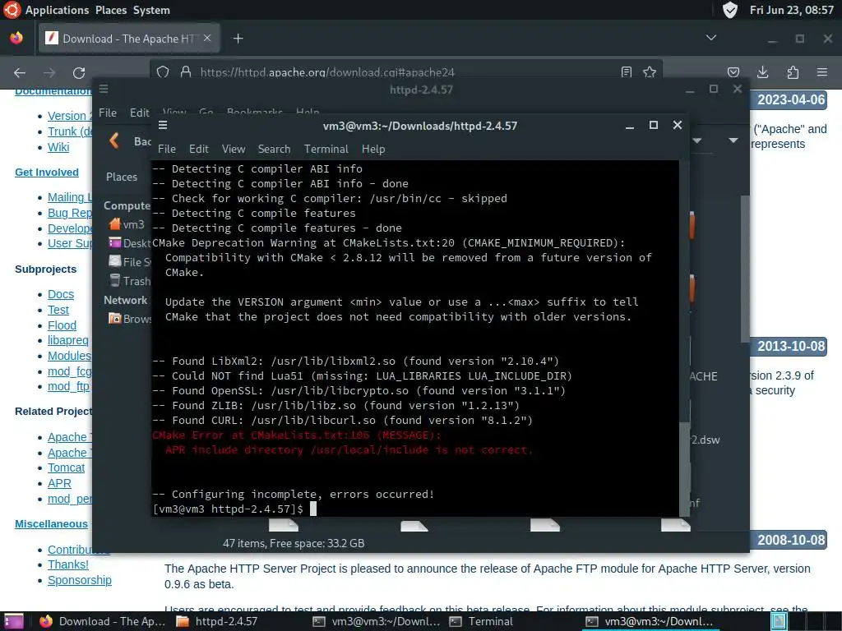Click the Wiki link
The width and height of the screenshot is (842, 631).
(58, 146)
